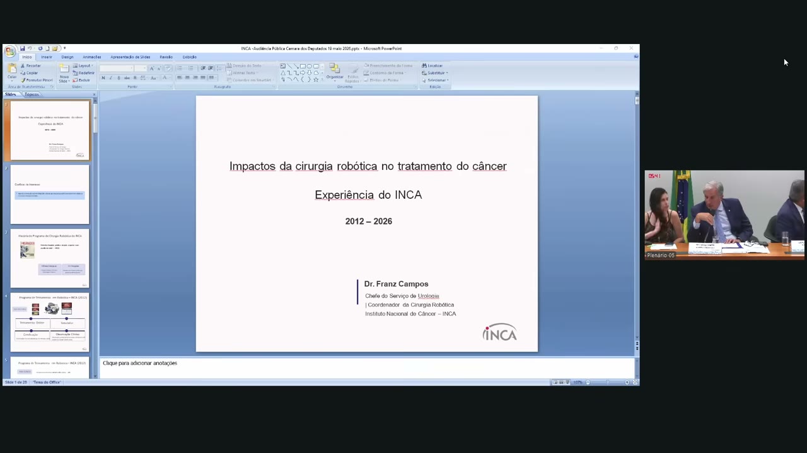807x453 pixels.
Task: Reset the slide with Redefinir
Action: click(x=84, y=73)
